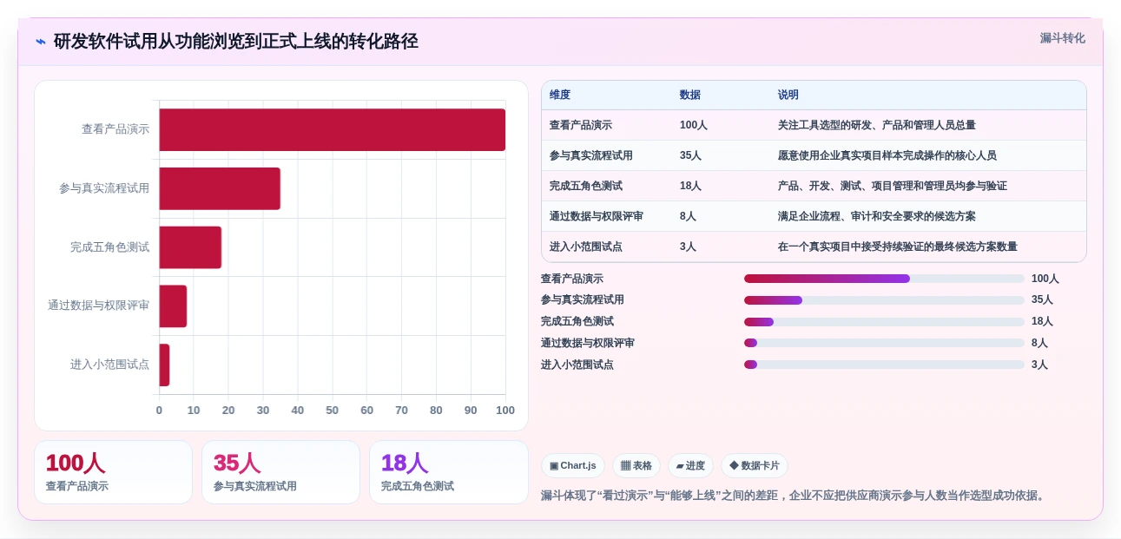The width and height of the screenshot is (1121, 539).
Task: Click the chart axis label 完成五角色测试
Action: click(110, 247)
